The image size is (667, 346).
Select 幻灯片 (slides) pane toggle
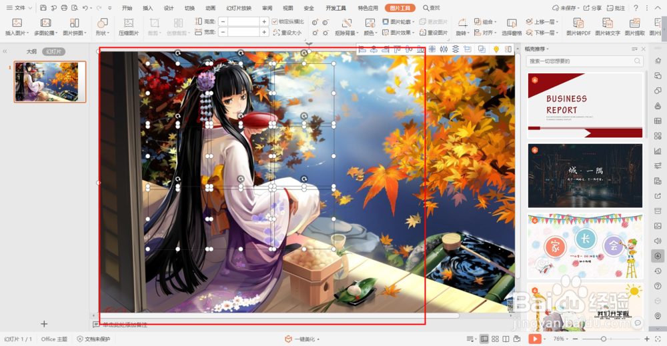coord(53,51)
